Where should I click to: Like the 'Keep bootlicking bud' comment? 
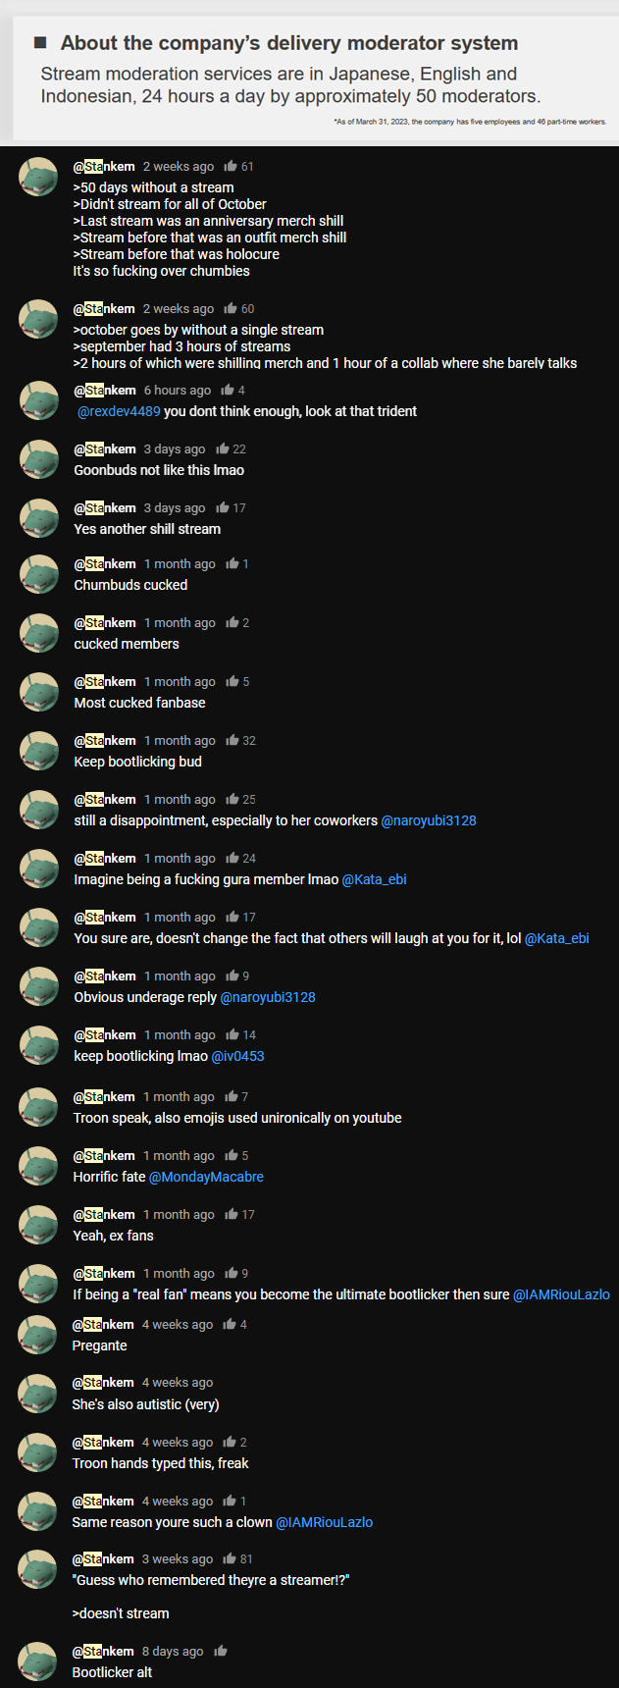(232, 741)
